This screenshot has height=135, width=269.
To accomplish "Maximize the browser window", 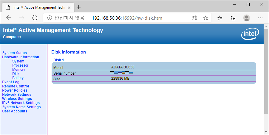I will tap(248, 5).
